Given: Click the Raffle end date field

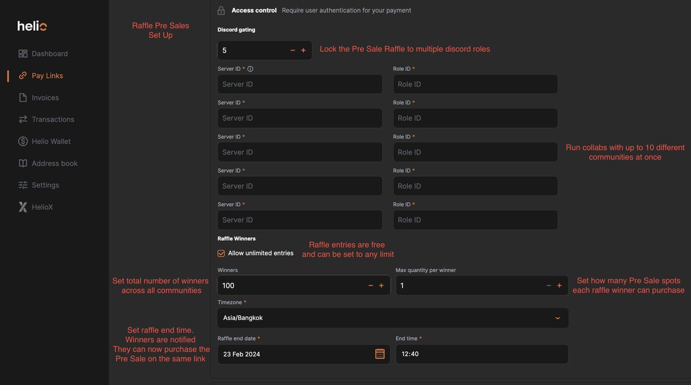Looking at the screenshot, I should pyautogui.click(x=303, y=354).
